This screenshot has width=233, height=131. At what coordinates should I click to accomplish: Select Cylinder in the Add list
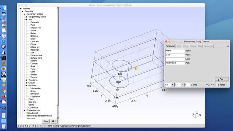coord(34,64)
